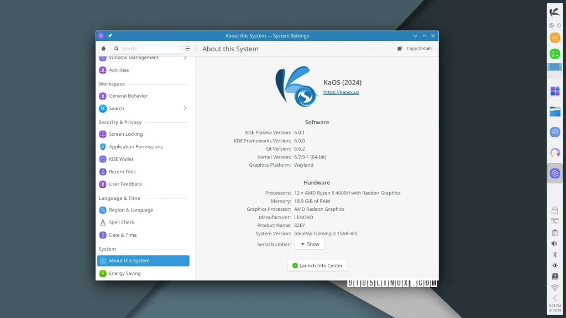Click the Energy Saving icon in sidebar
This screenshot has width=566, height=318.
point(103,273)
